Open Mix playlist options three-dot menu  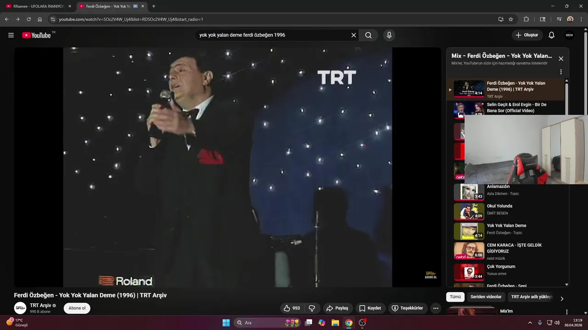(561, 72)
